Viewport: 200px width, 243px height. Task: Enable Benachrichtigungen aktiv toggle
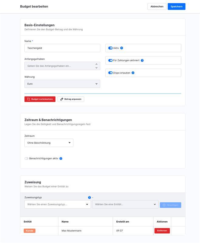(x=26, y=159)
